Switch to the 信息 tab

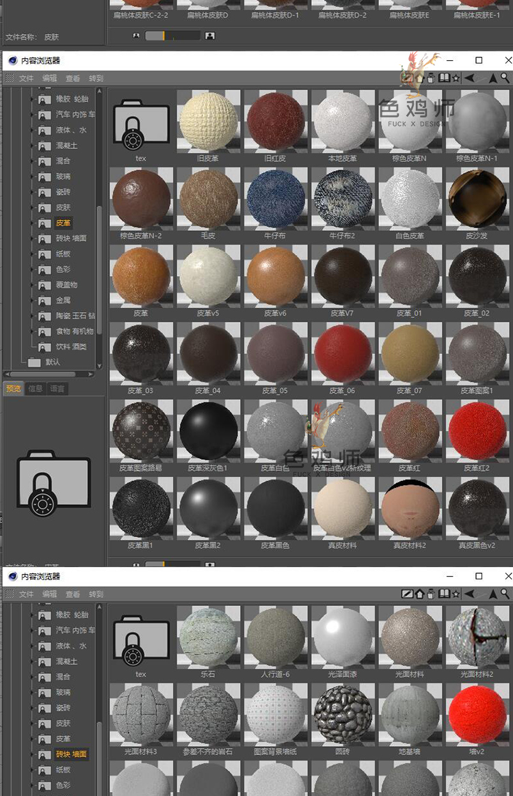36,389
